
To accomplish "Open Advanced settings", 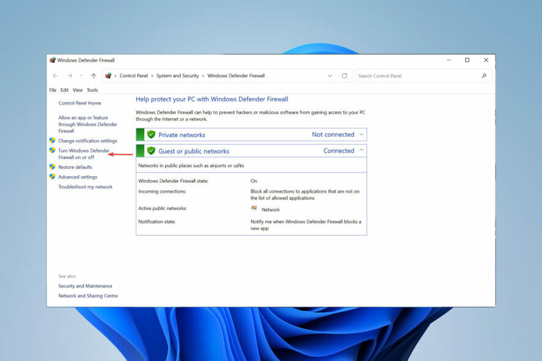I will click(x=78, y=177).
